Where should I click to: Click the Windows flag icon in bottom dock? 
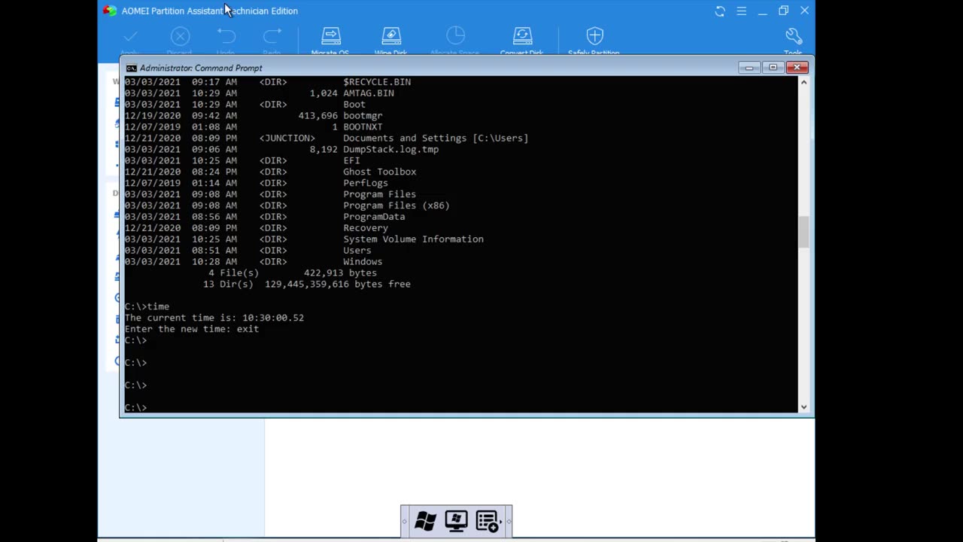click(425, 521)
